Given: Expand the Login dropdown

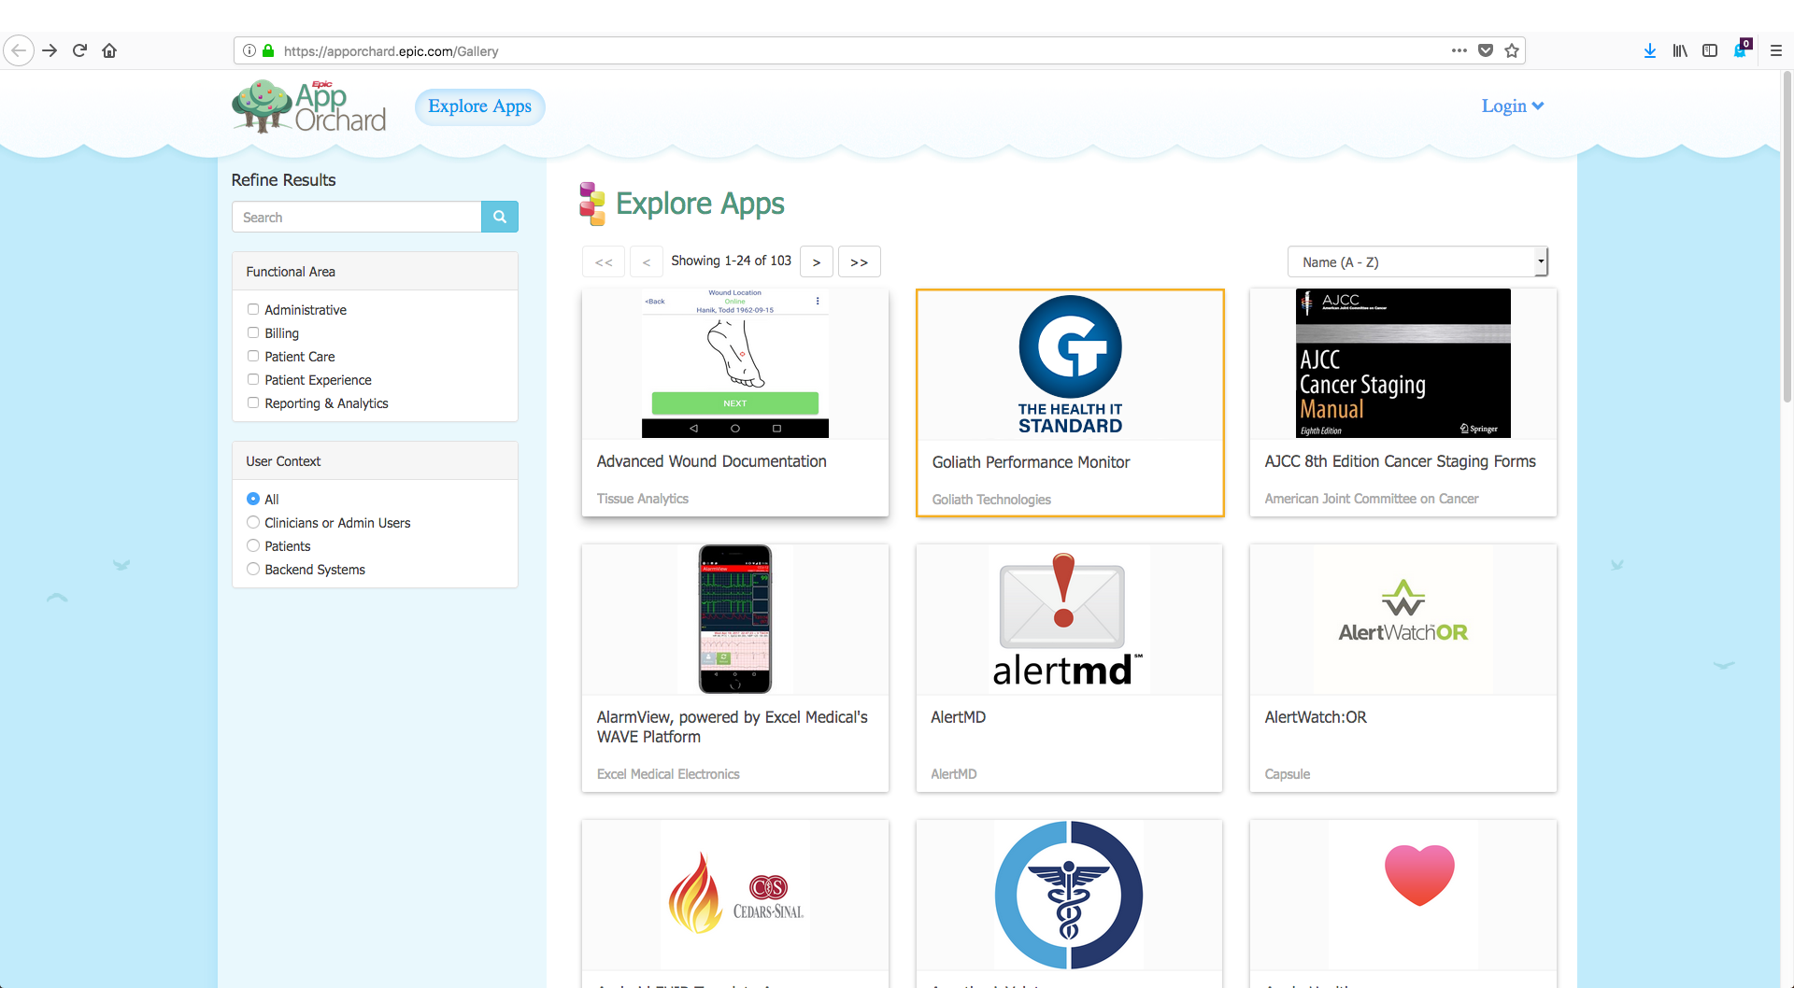Looking at the screenshot, I should point(1512,106).
